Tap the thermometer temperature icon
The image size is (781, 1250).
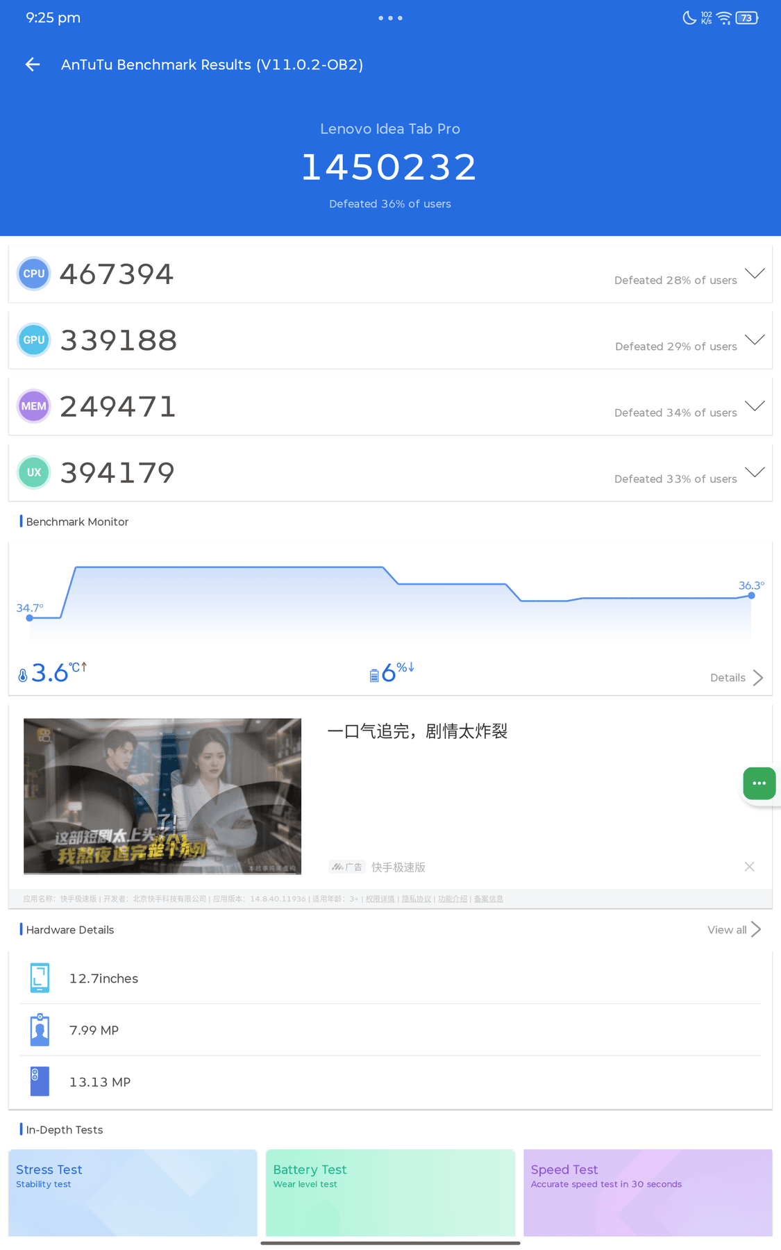(23, 675)
